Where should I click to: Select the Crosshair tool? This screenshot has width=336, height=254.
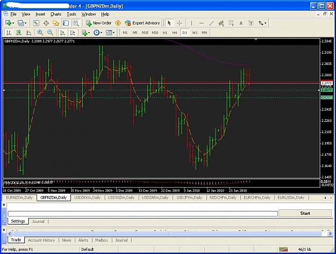tap(180, 23)
